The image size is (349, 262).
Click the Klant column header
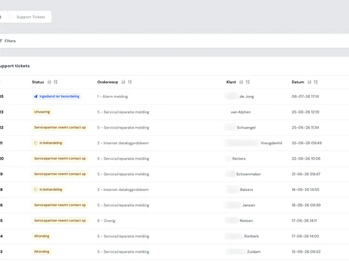pos(231,82)
